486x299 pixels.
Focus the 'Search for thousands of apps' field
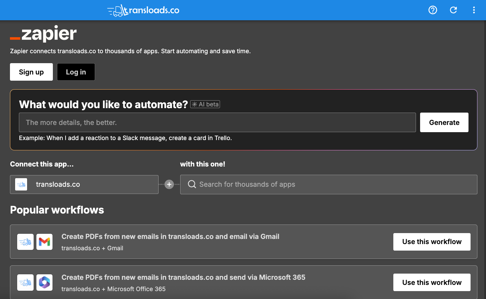coord(328,184)
